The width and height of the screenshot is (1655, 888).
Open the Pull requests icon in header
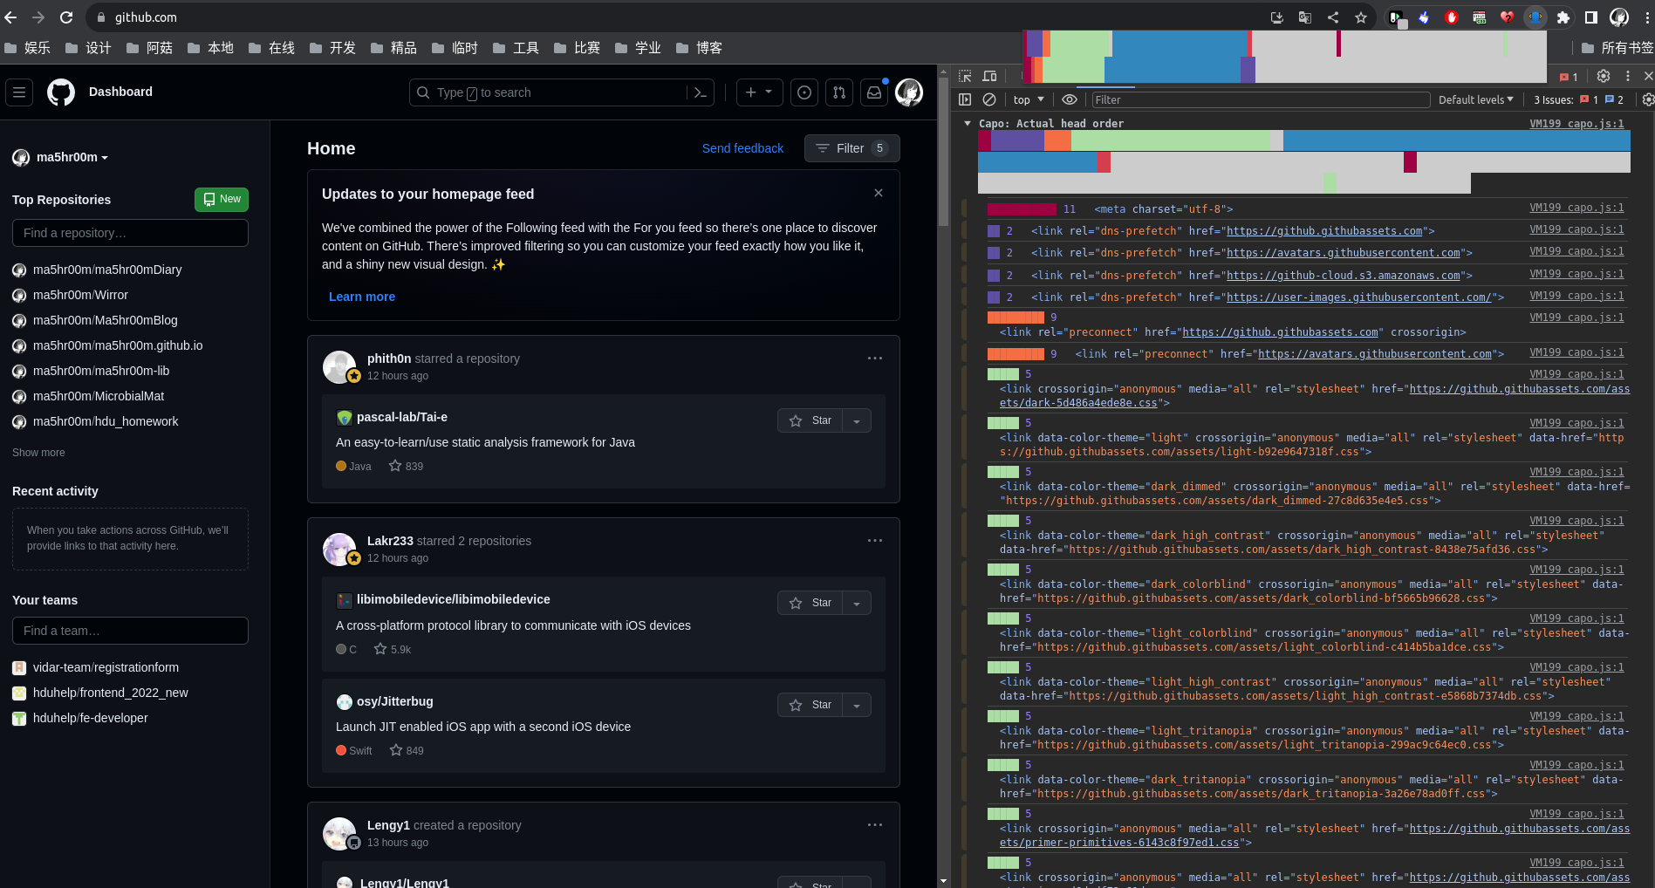pyautogui.click(x=839, y=92)
